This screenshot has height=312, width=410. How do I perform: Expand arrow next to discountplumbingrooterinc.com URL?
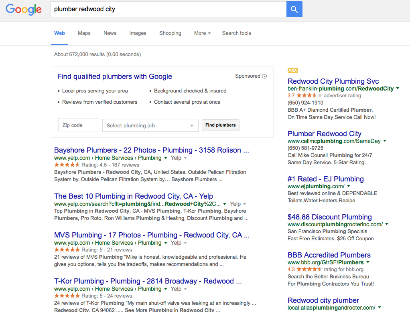click(387, 224)
